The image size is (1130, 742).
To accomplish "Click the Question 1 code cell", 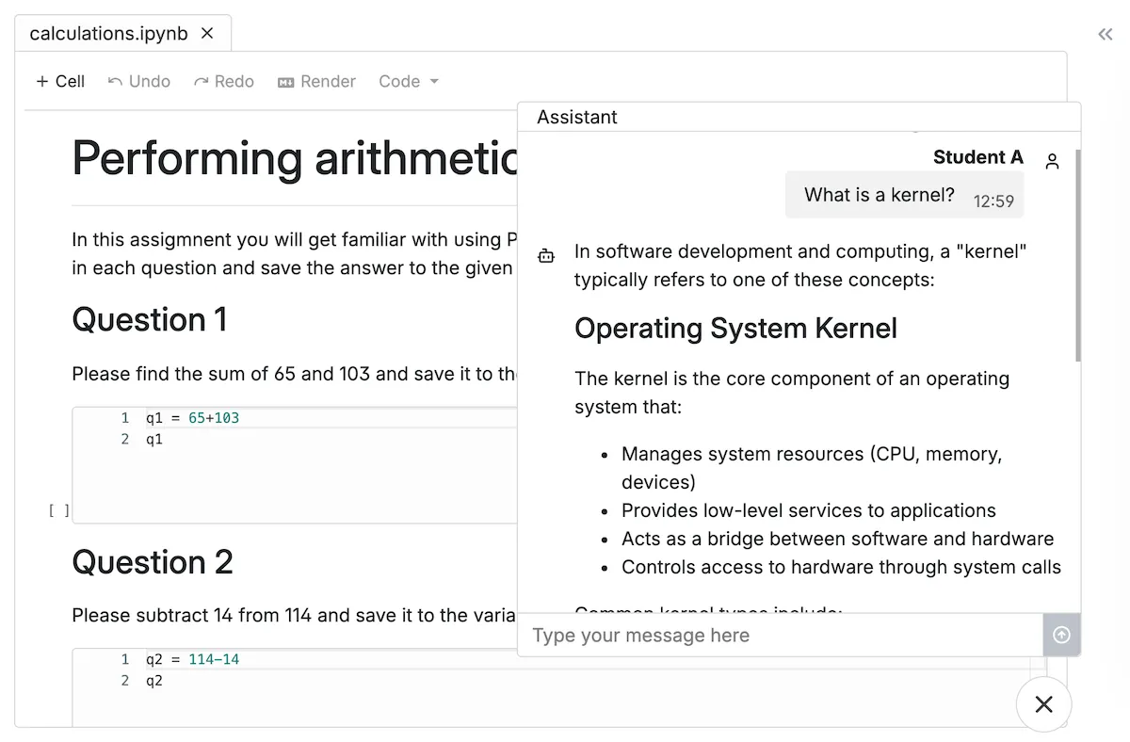I will point(295,465).
